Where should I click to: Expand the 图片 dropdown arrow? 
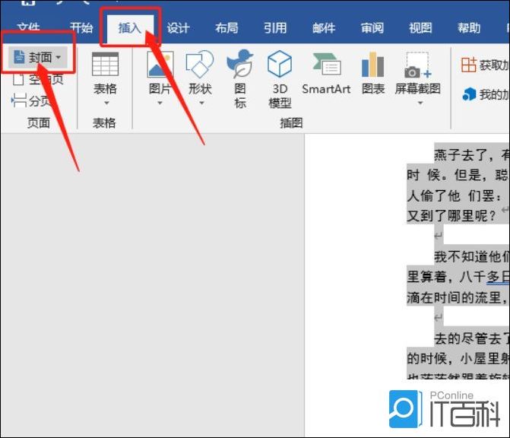(x=160, y=103)
